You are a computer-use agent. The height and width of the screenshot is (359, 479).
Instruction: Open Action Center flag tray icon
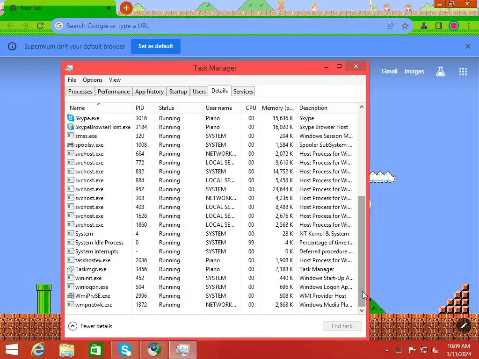coord(412,350)
